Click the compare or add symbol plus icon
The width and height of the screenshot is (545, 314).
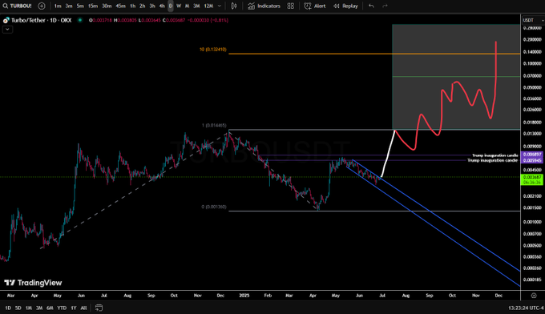[42, 6]
